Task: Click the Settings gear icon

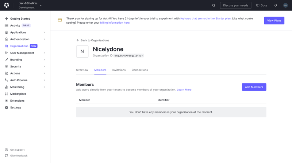Action: click(7, 108)
